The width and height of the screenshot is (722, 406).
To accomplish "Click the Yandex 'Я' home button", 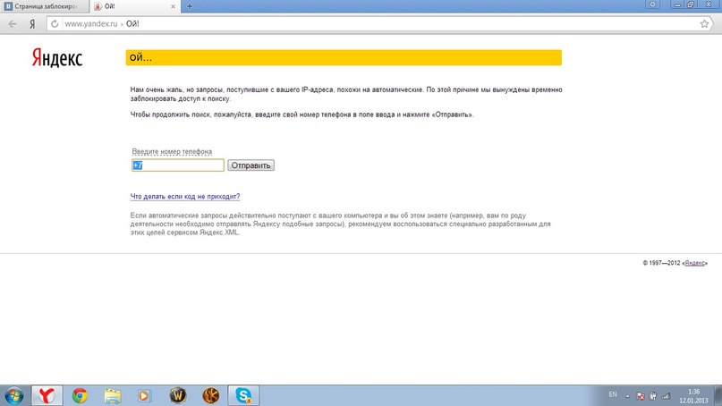I will tap(32, 23).
